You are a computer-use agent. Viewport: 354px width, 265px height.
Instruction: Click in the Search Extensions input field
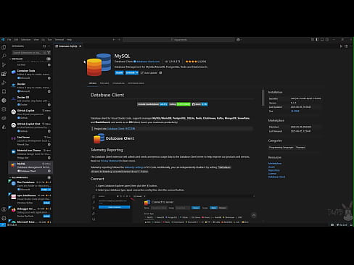[x=27, y=52]
